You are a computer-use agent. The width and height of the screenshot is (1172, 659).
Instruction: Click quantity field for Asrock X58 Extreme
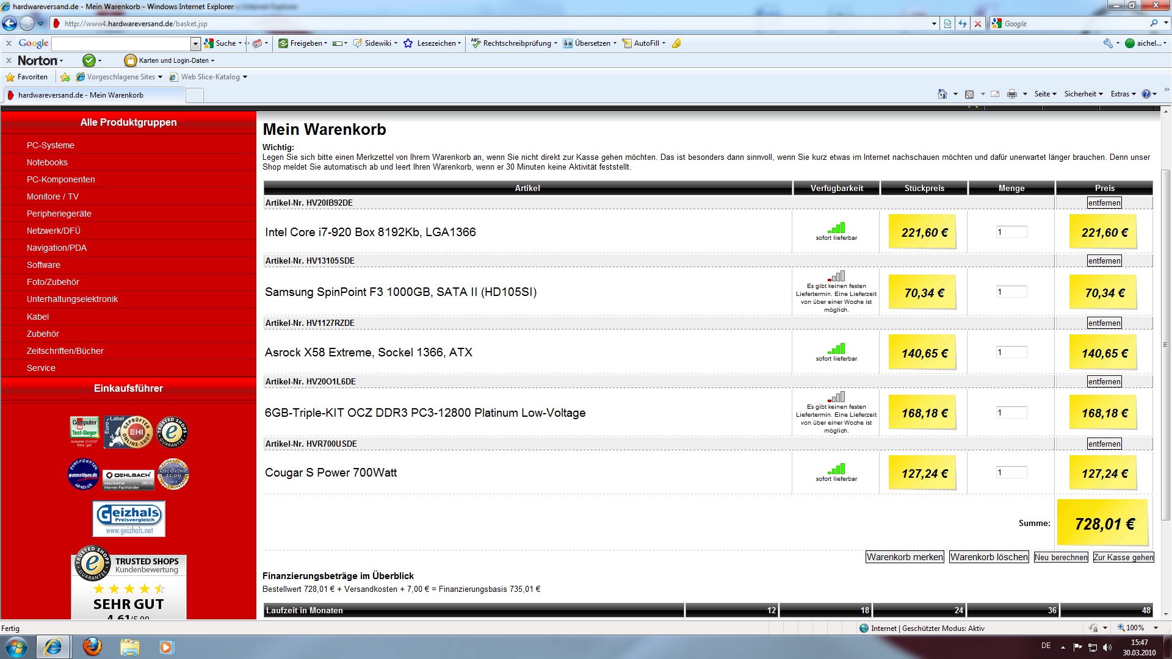[x=1011, y=352]
